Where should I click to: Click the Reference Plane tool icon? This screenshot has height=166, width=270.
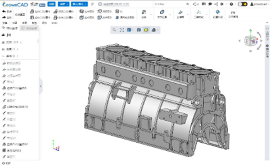[x=180, y=12]
